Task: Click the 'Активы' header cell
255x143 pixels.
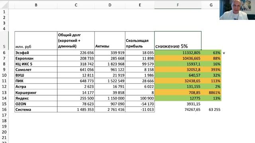Action: coord(110,41)
